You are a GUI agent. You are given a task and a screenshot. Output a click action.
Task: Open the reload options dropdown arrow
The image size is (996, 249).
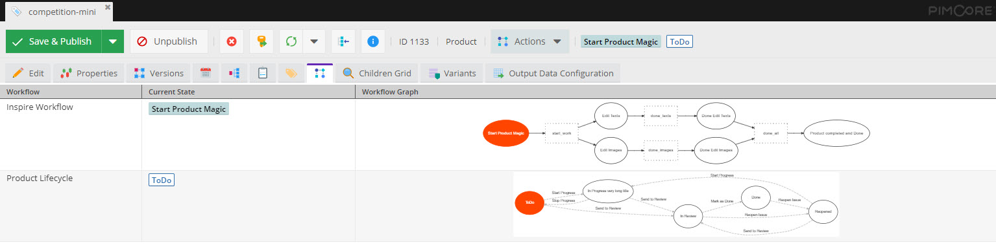tap(314, 41)
